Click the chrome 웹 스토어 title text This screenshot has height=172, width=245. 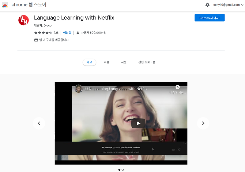pos(29,5)
